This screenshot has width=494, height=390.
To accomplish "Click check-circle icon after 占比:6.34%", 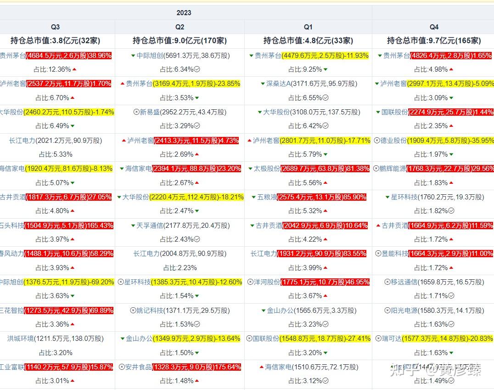I will coord(197,69).
